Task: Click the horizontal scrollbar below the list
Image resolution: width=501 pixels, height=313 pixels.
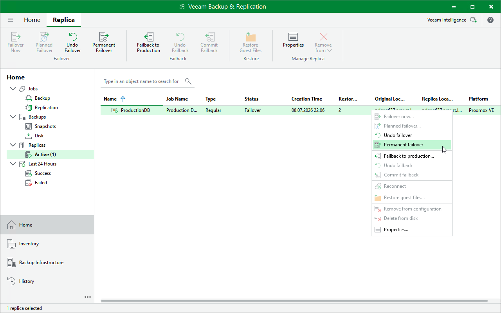Action: coord(294,301)
